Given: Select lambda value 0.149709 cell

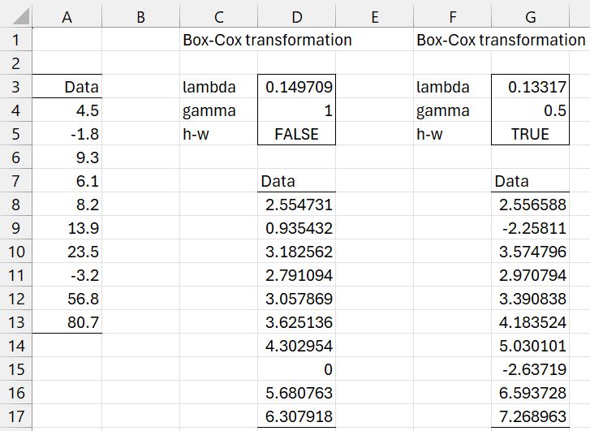Looking at the screenshot, I should click(296, 87).
